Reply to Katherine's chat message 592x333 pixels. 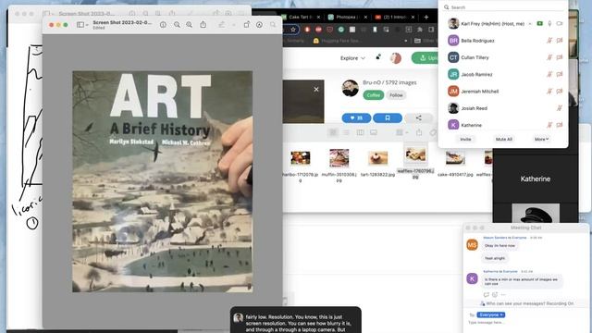coord(487,294)
